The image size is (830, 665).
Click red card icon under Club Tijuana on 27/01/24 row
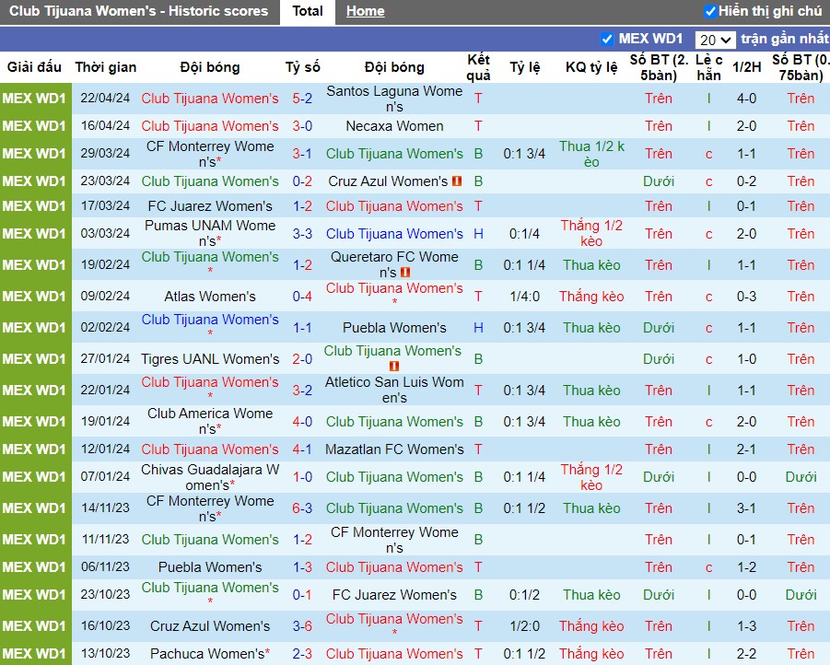click(x=394, y=366)
